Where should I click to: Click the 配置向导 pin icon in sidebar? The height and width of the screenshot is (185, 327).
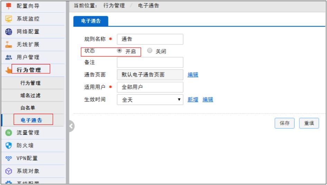10,6
